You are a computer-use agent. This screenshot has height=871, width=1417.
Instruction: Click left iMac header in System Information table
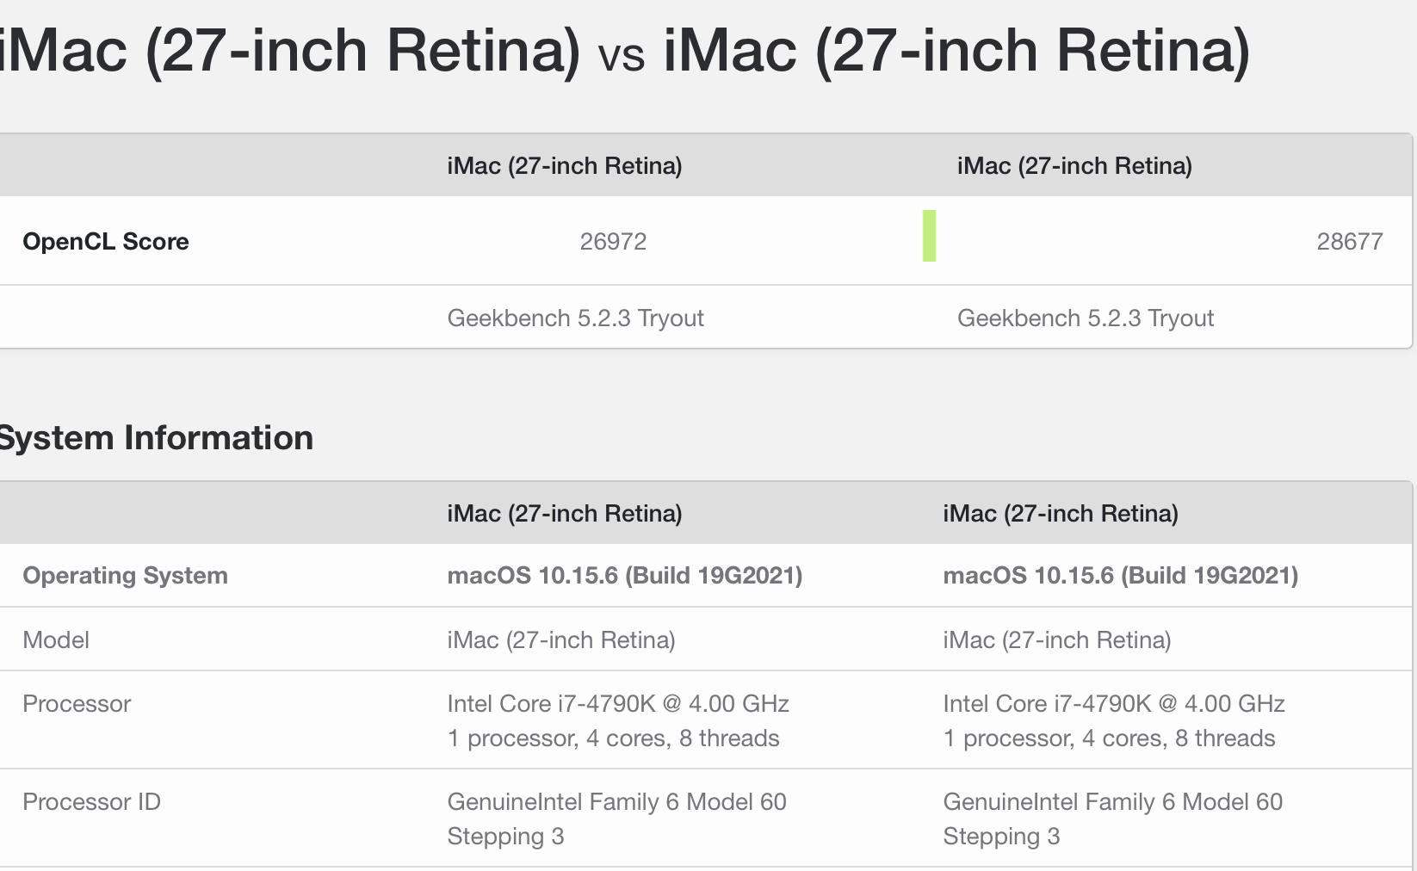tap(564, 514)
